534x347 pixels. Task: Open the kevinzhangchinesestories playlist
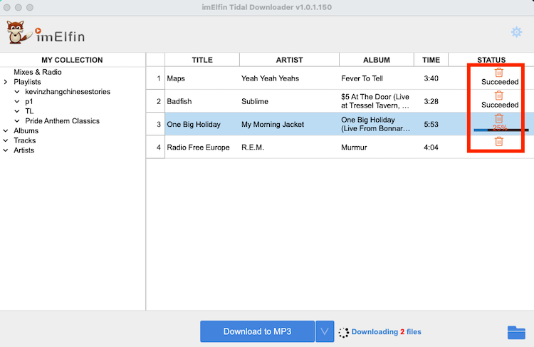(x=68, y=92)
